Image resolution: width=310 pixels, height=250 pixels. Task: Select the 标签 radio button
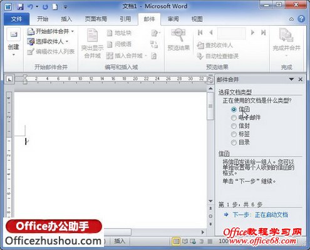(234, 134)
